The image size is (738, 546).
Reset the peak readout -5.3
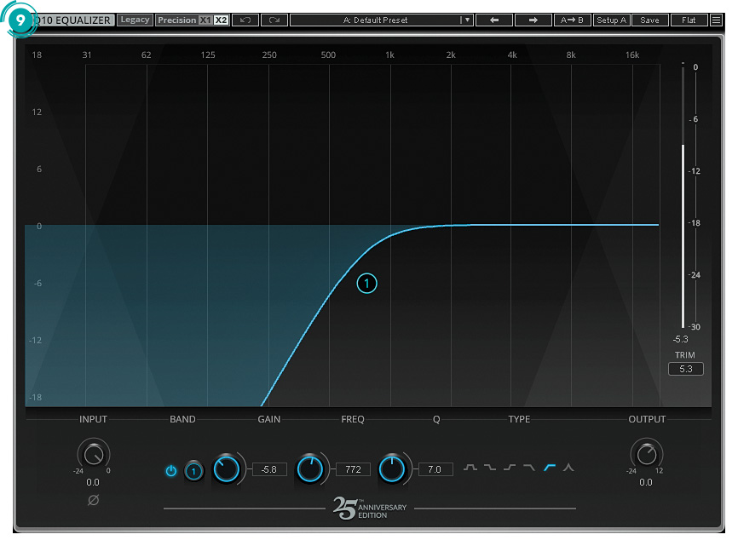tap(681, 339)
